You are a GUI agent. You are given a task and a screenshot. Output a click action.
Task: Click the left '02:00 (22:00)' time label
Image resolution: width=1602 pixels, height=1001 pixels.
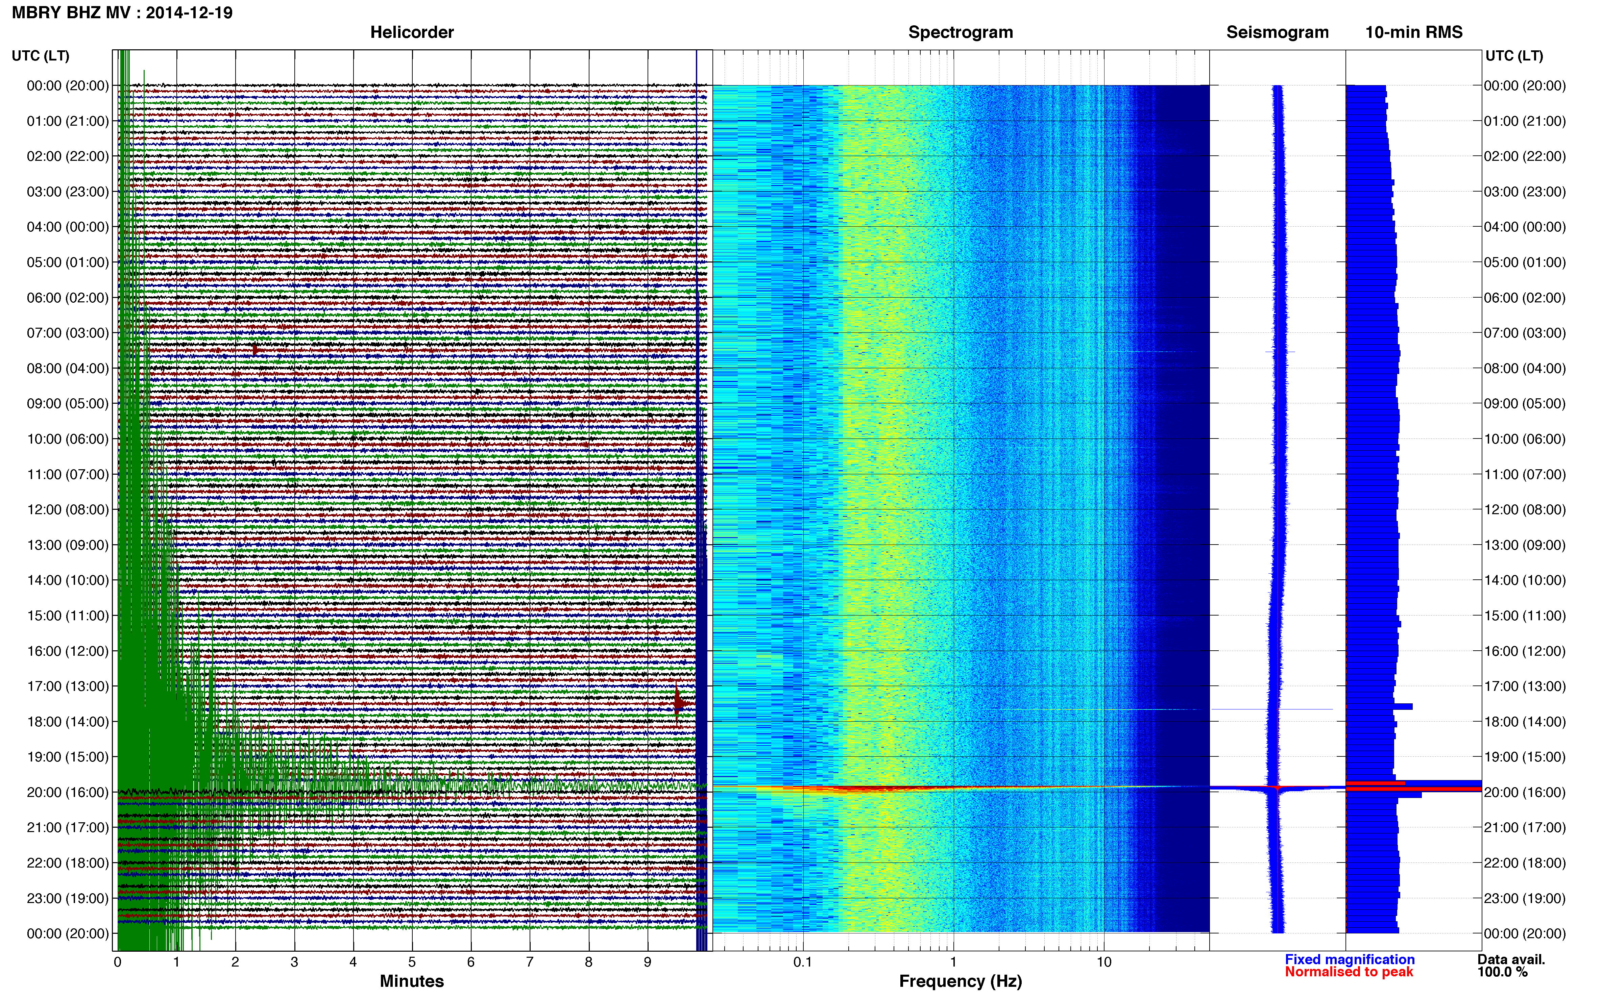click(x=68, y=156)
